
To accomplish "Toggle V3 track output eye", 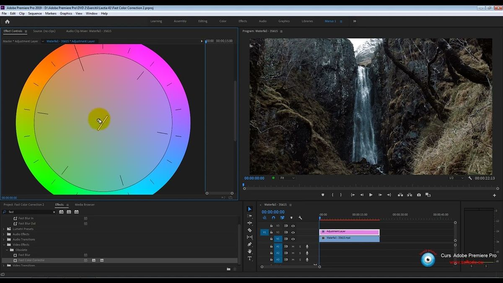I will pyautogui.click(x=293, y=226).
